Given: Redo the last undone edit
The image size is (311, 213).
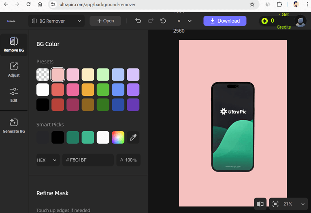Looking at the screenshot, I should pyautogui.click(x=151, y=21).
